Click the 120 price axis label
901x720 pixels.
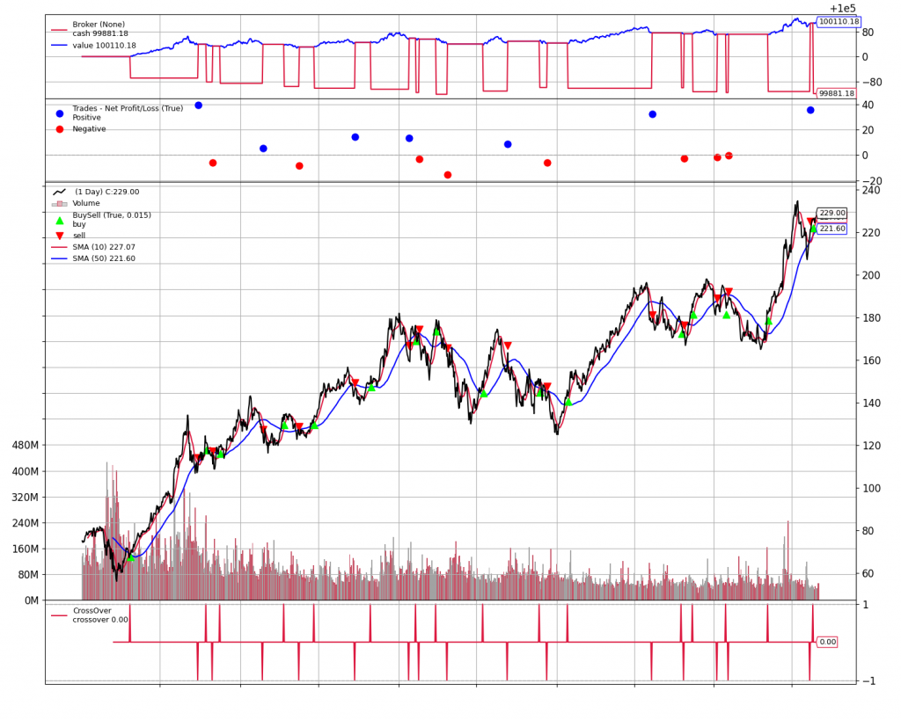coord(871,446)
